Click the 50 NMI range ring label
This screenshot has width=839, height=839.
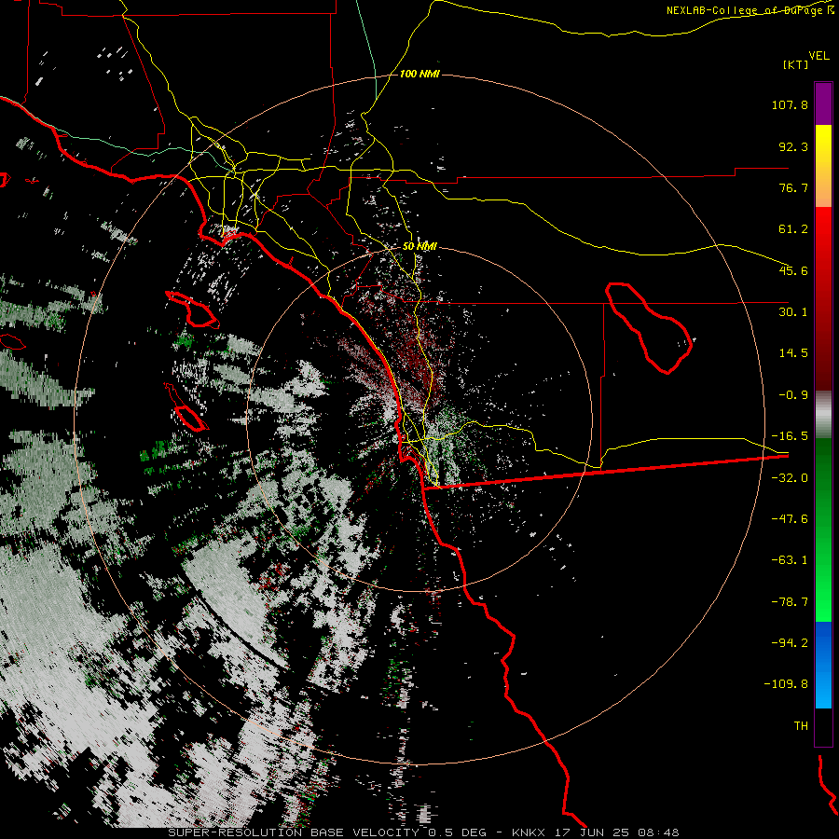(x=419, y=246)
